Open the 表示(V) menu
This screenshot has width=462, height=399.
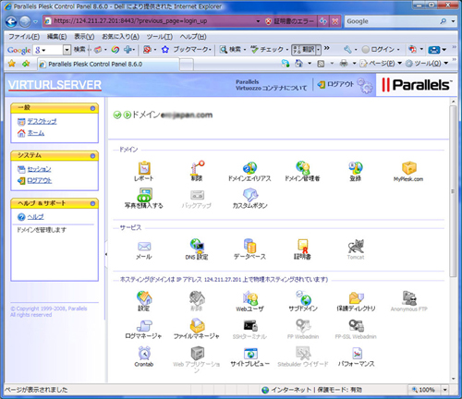tap(84, 37)
